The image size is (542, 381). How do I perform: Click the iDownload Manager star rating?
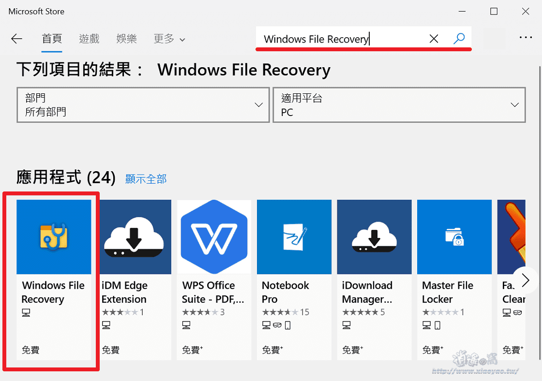(363, 312)
